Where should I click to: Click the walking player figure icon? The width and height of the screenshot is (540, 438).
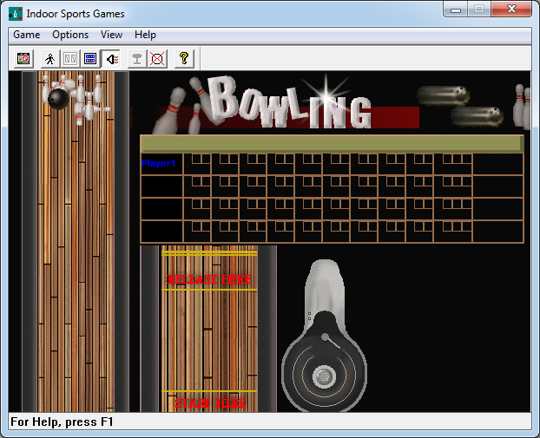click(49, 58)
